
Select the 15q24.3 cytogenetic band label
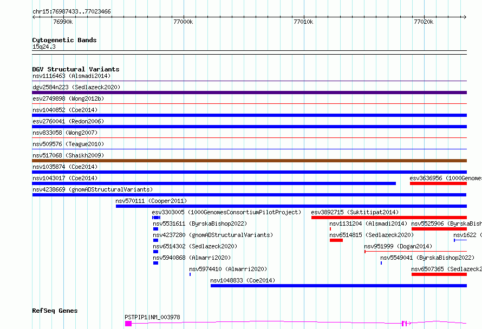44,47
